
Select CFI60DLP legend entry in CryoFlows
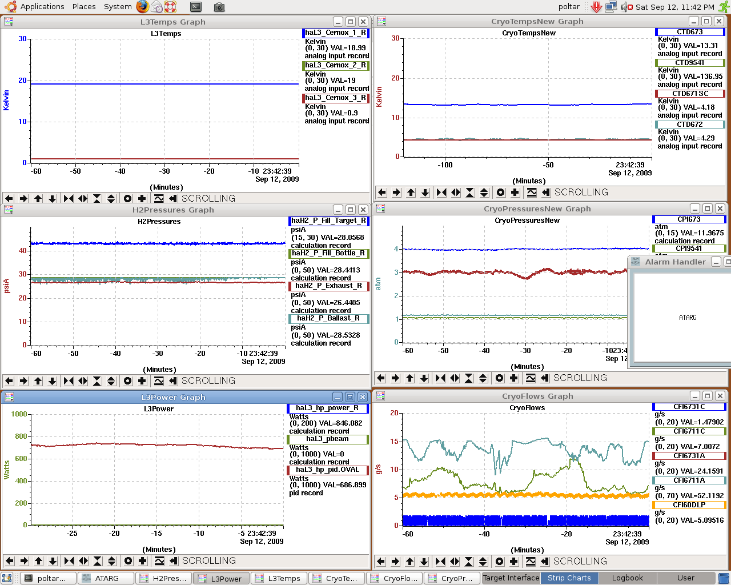(689, 505)
